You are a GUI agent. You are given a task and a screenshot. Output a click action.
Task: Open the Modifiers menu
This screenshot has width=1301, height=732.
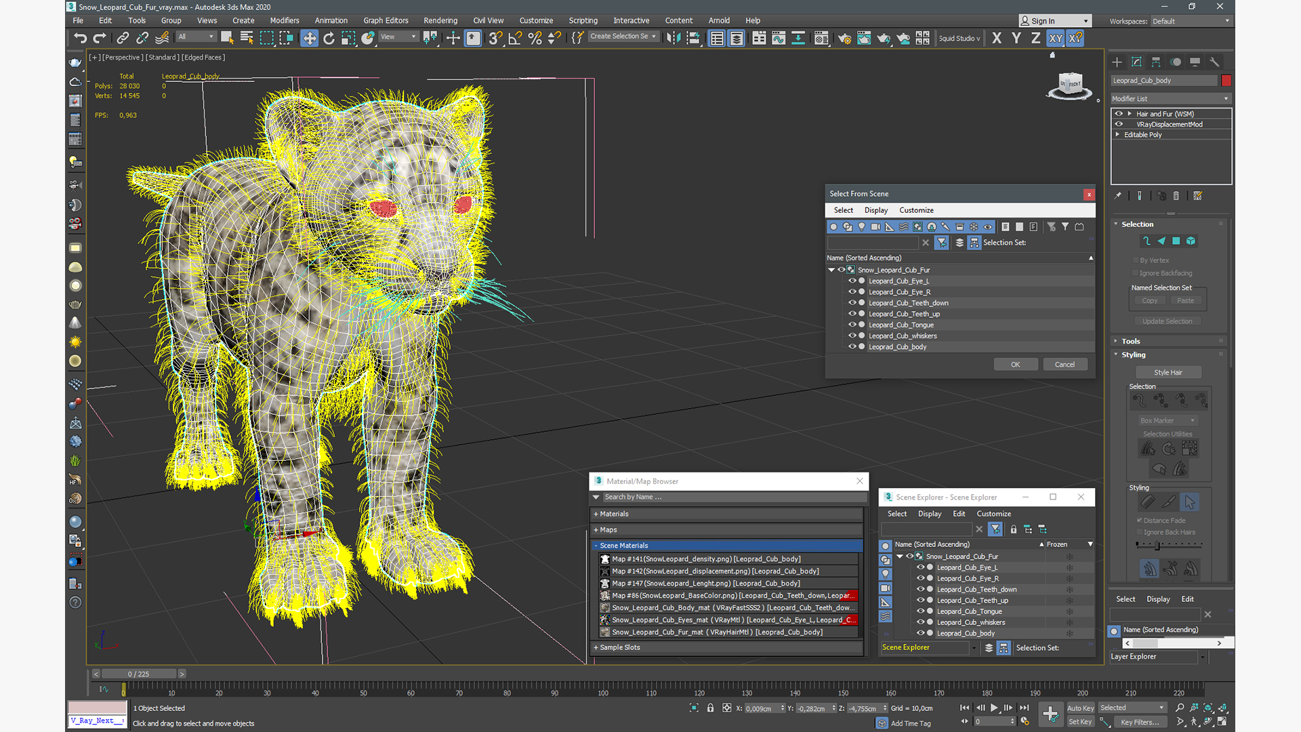pyautogui.click(x=285, y=20)
